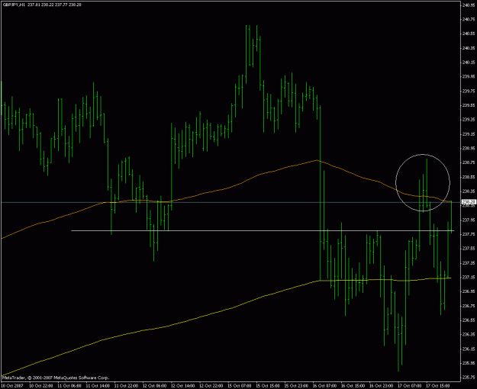Click the 11 Oct 14:00 time label
Viewport: 477px width, 389px height.
pyautogui.click(x=98, y=386)
